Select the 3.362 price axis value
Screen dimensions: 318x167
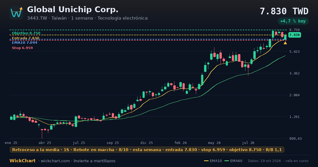click(294, 73)
